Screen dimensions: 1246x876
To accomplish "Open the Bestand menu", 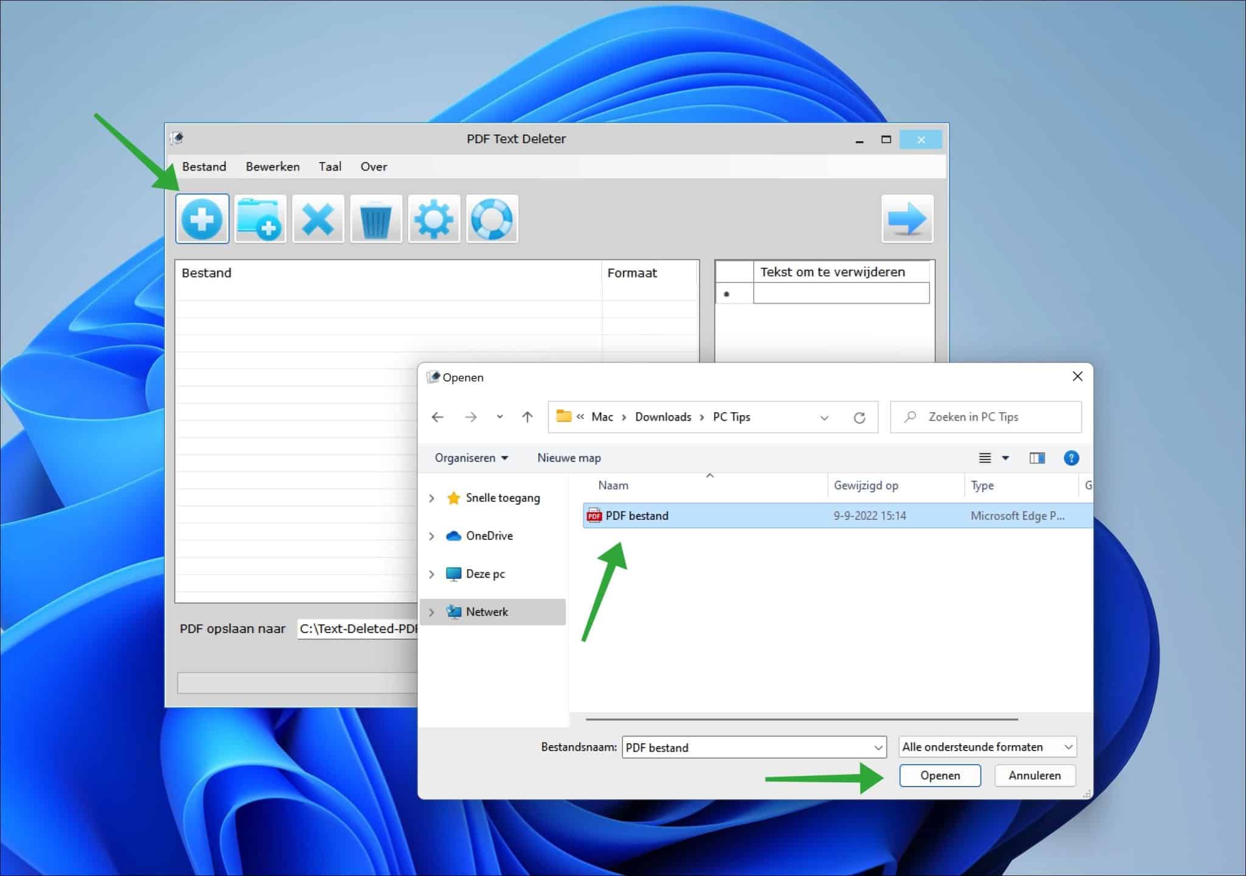I will (204, 167).
